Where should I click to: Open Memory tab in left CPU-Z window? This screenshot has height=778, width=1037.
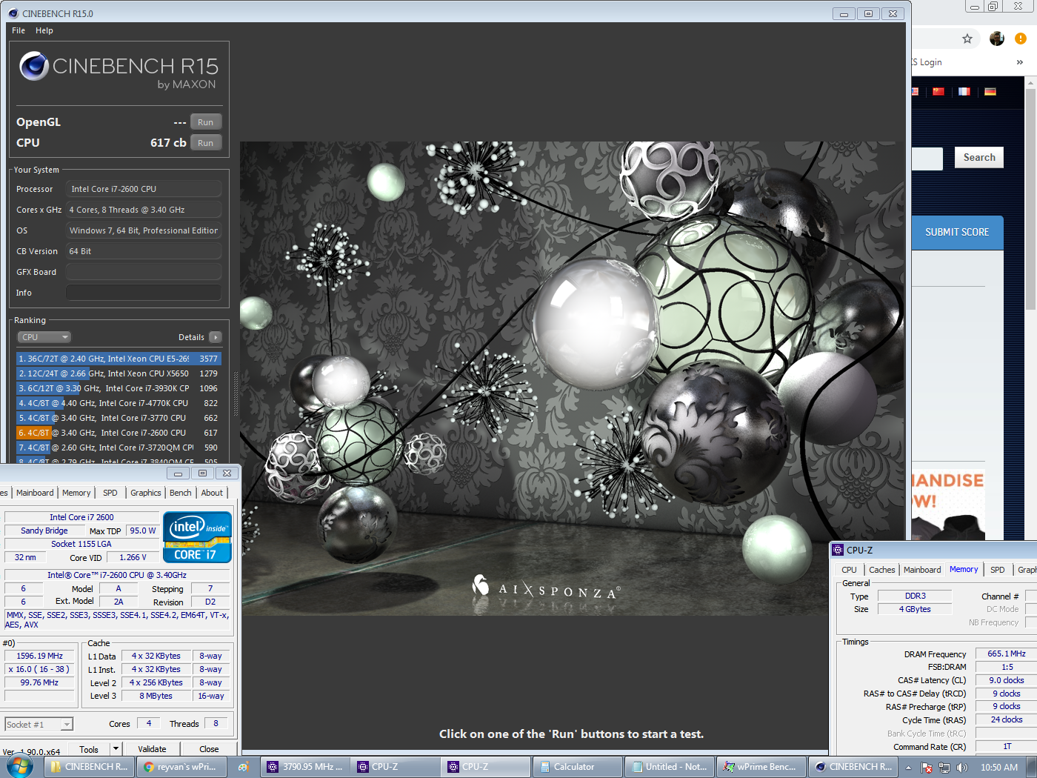76,493
